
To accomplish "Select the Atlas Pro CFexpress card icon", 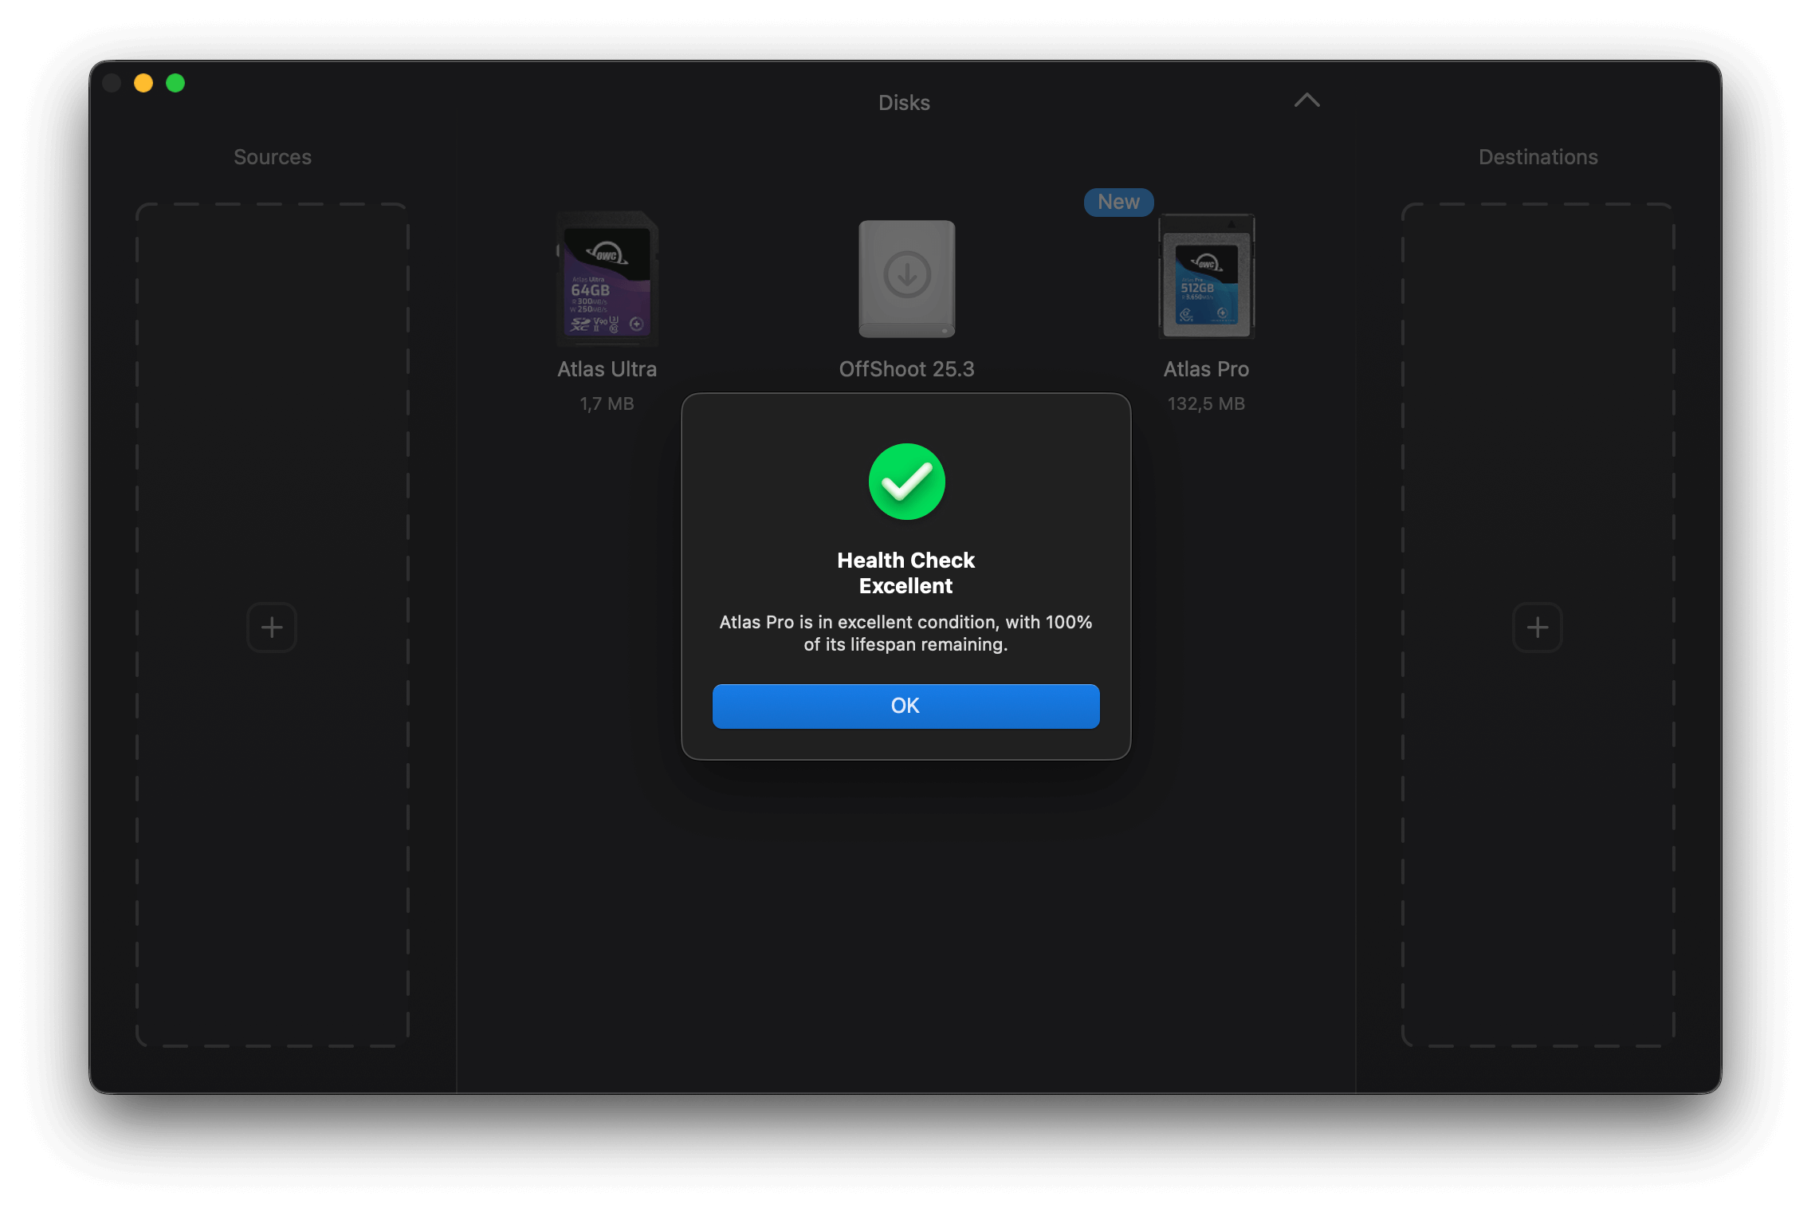I will click(x=1206, y=277).
